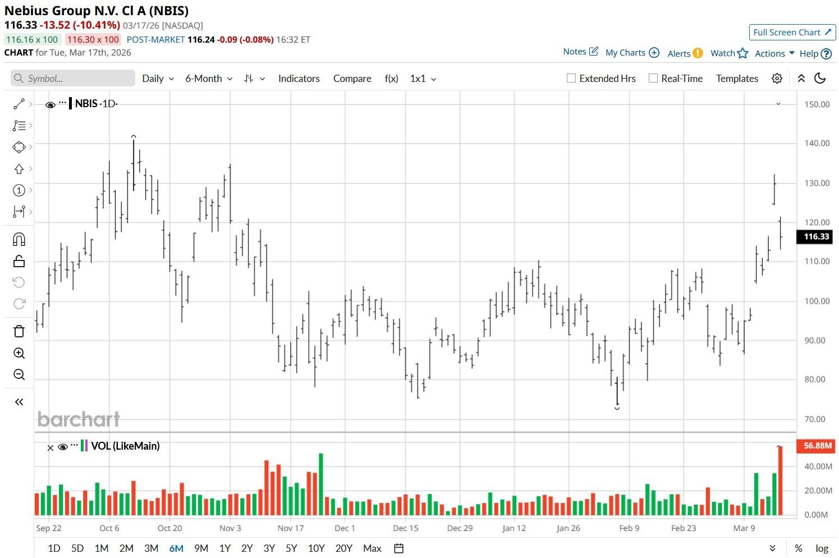The width and height of the screenshot is (839, 558).
Task: Zoom out of the chart
Action: point(19,374)
